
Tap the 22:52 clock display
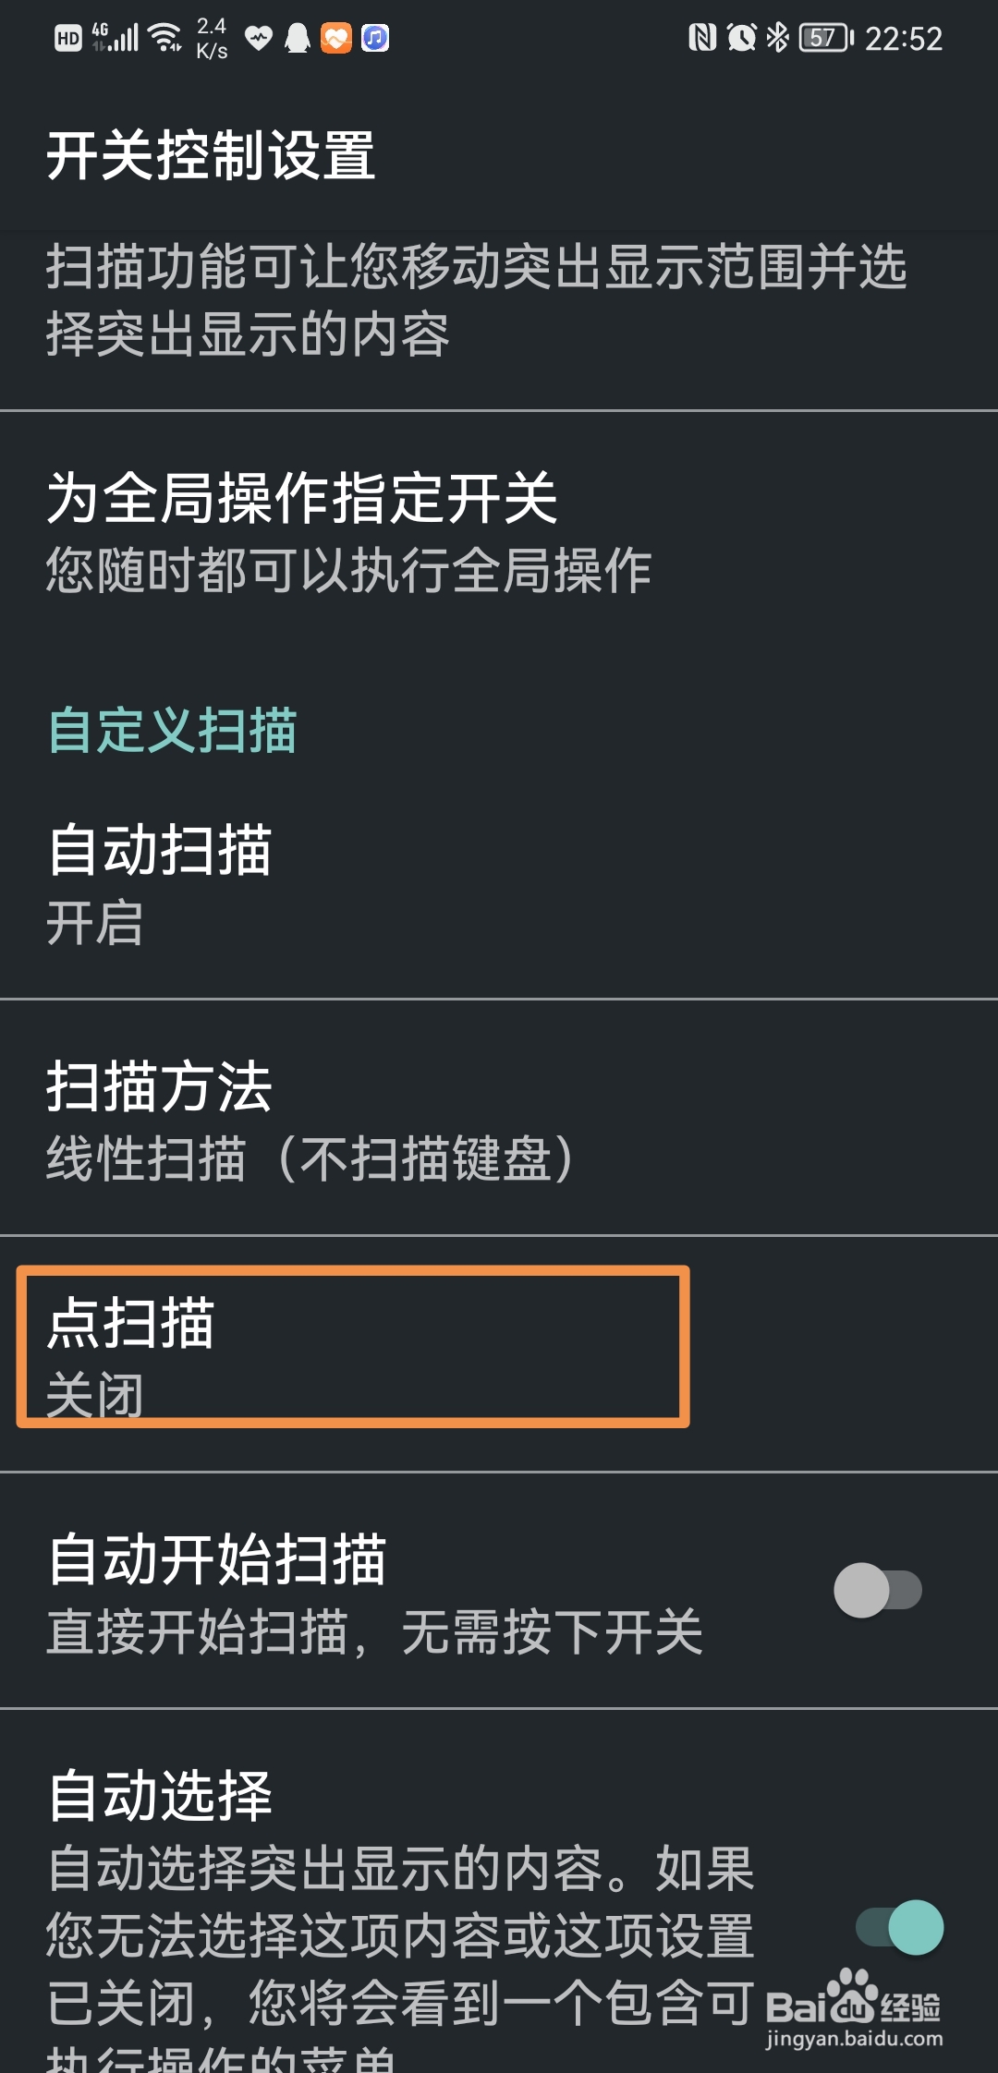(x=903, y=39)
